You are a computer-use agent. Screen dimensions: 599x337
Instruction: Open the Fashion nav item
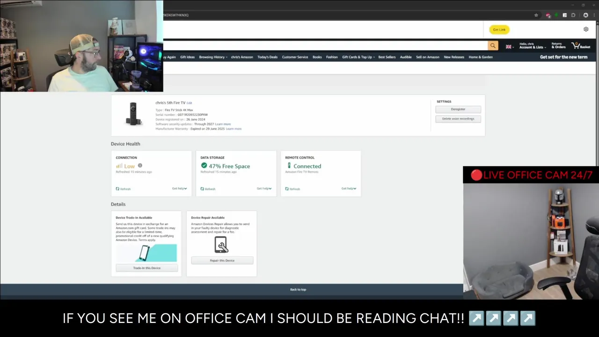[332, 57]
